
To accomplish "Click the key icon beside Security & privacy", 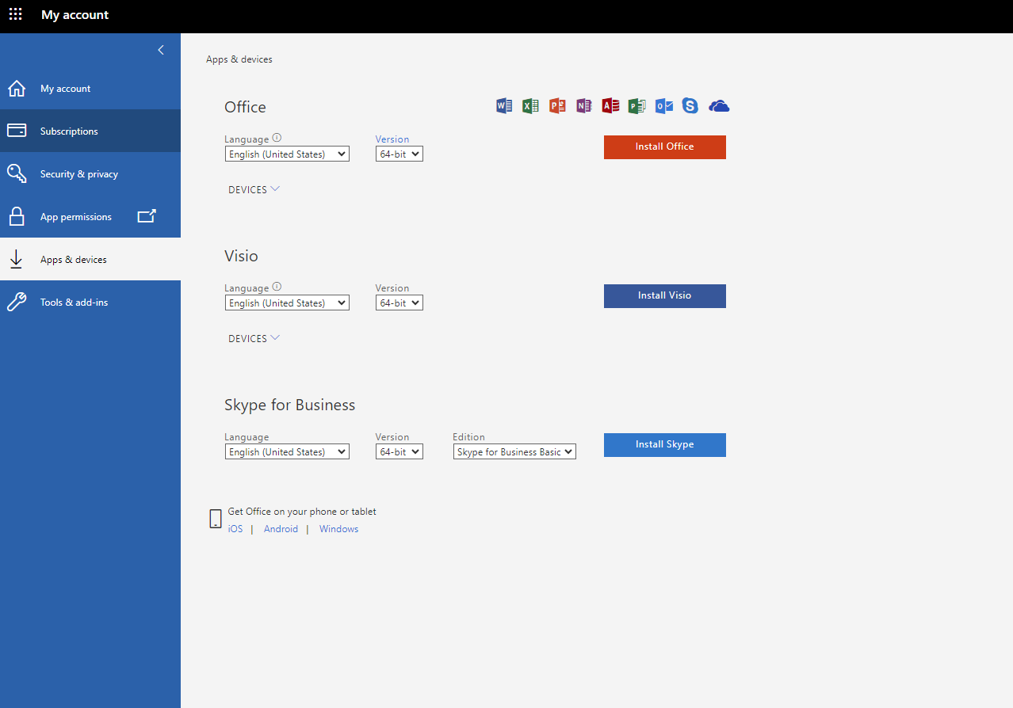I will [x=17, y=173].
